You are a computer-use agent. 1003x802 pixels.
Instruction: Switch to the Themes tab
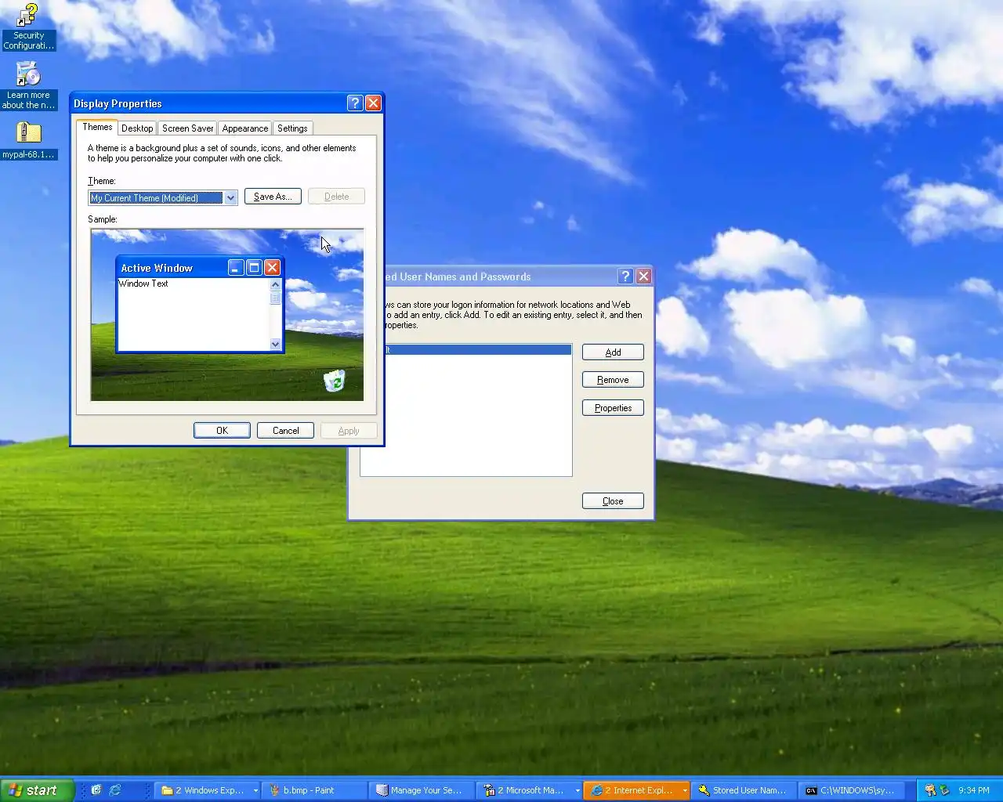(97, 127)
